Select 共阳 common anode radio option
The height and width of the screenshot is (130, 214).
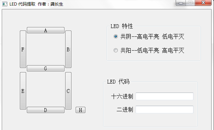tap(116, 50)
